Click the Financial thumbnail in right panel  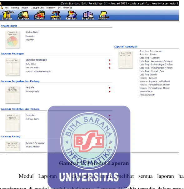126,60
